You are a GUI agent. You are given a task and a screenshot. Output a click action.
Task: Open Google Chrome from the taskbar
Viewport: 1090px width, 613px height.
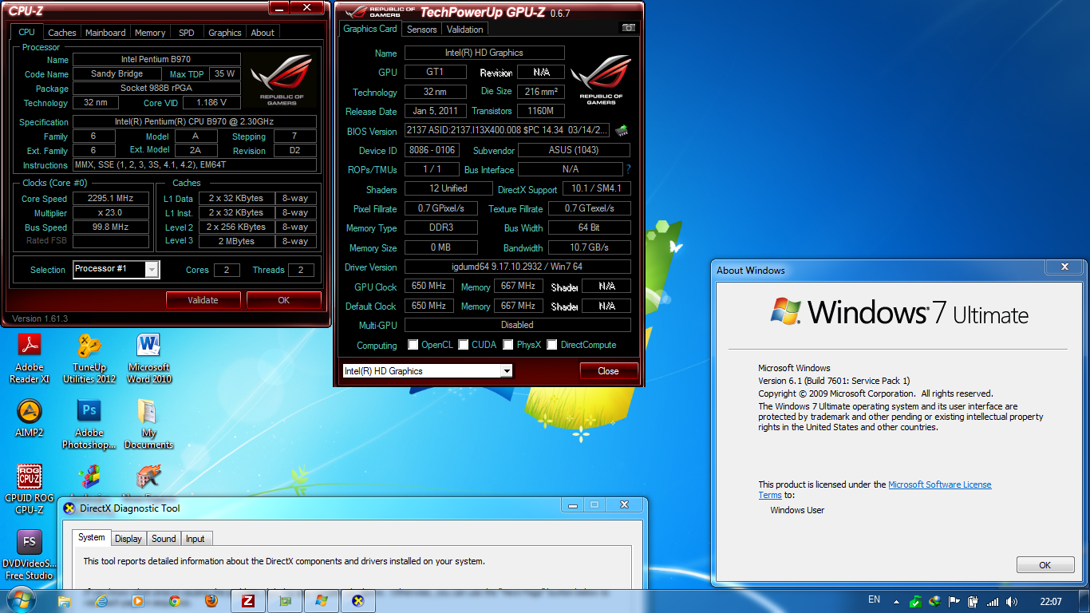point(174,601)
